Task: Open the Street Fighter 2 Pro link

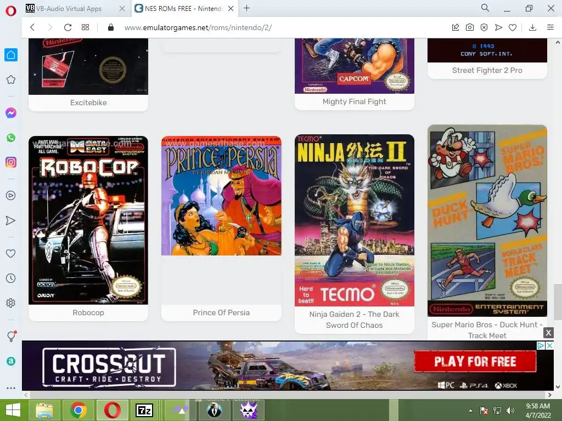Action: point(487,70)
